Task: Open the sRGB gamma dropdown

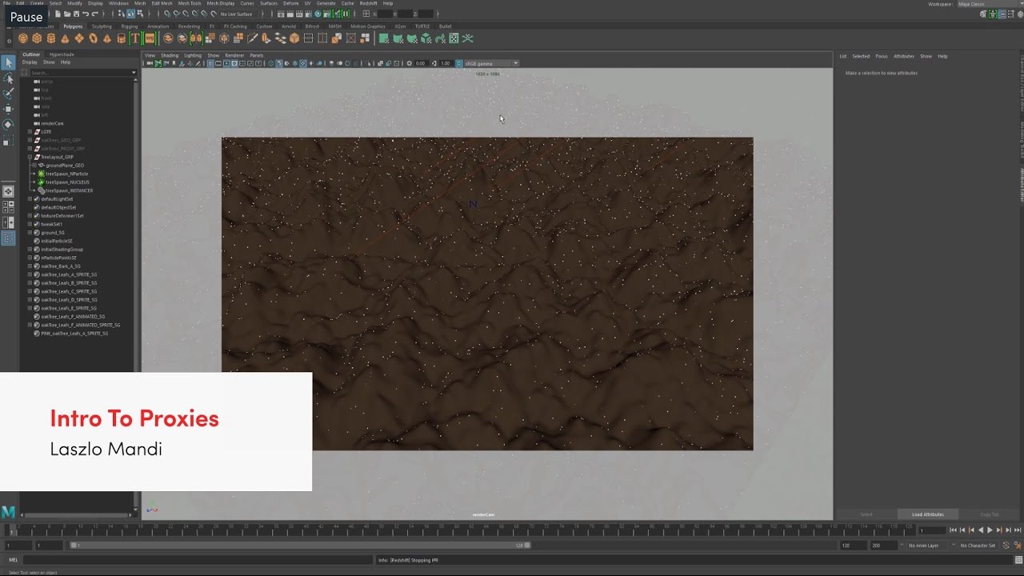Action: 491,63
